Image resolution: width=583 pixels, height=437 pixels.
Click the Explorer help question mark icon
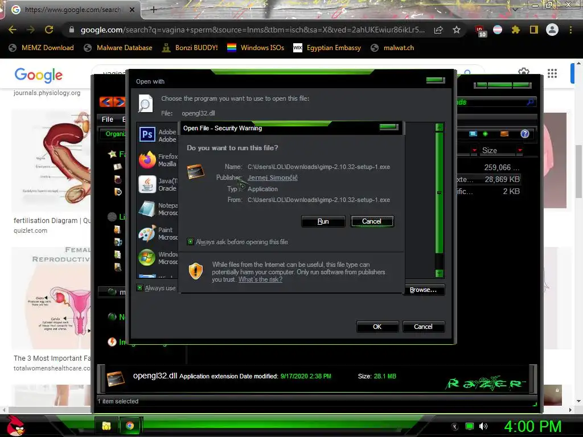tap(524, 134)
